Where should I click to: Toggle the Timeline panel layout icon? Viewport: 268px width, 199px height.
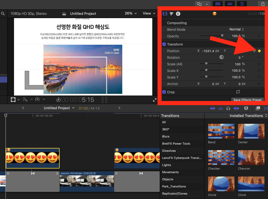click(230, 4)
